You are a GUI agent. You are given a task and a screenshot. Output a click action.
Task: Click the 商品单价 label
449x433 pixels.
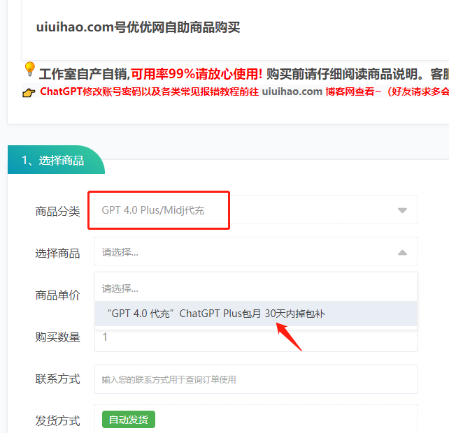pos(57,295)
